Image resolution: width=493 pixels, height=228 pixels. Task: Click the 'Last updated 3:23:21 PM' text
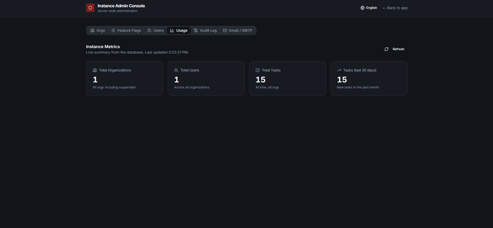[x=167, y=52]
